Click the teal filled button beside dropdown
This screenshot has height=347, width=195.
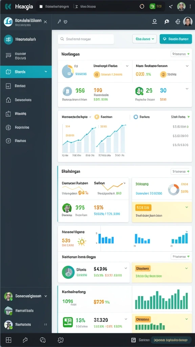[176, 39]
